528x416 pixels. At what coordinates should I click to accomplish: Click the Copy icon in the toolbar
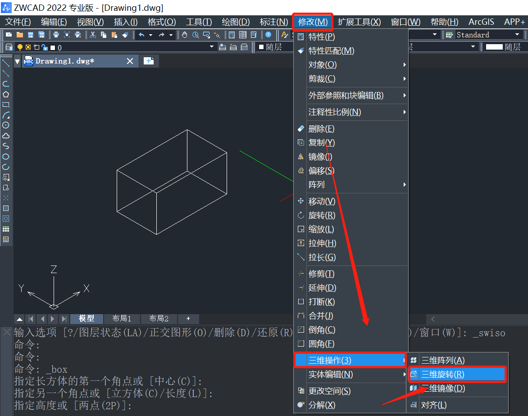click(x=104, y=35)
